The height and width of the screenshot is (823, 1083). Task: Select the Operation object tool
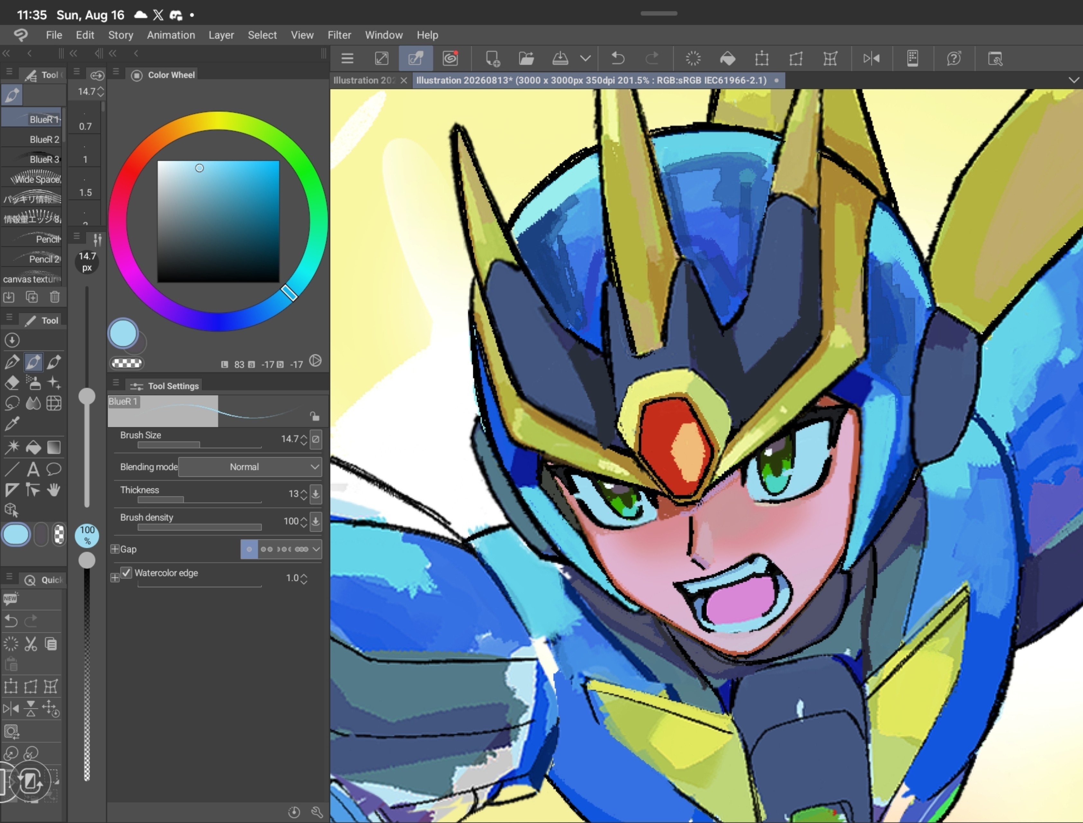pos(12,510)
